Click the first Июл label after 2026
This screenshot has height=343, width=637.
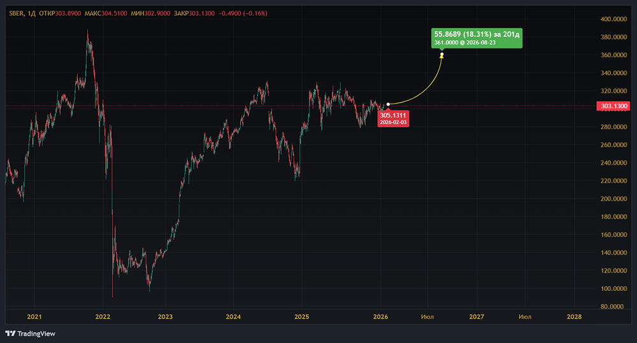[x=427, y=316]
